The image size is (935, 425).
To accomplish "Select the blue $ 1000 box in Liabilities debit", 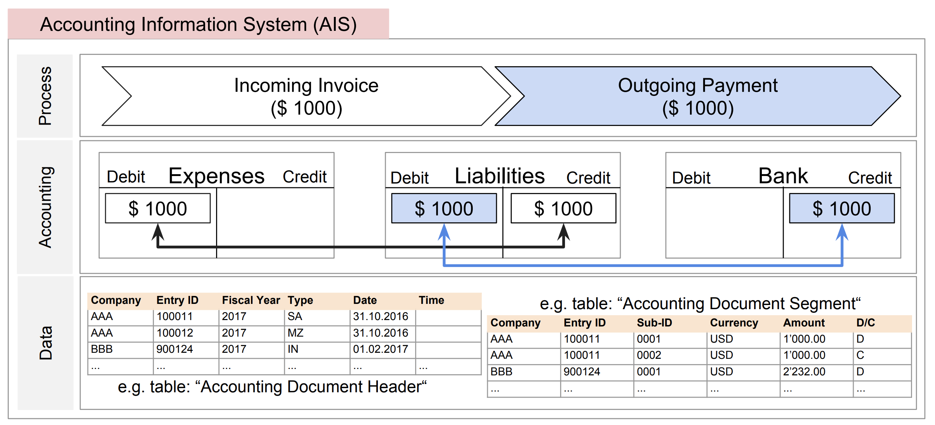I will point(444,208).
